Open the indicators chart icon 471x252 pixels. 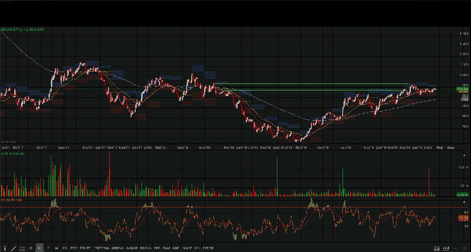(437, 248)
